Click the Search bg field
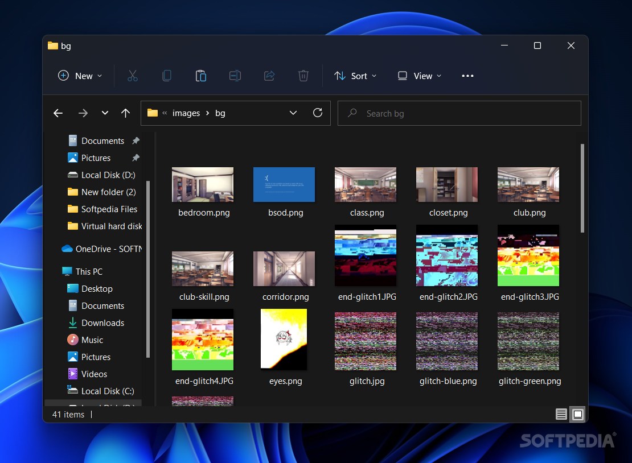This screenshot has width=632, height=463. tap(459, 113)
